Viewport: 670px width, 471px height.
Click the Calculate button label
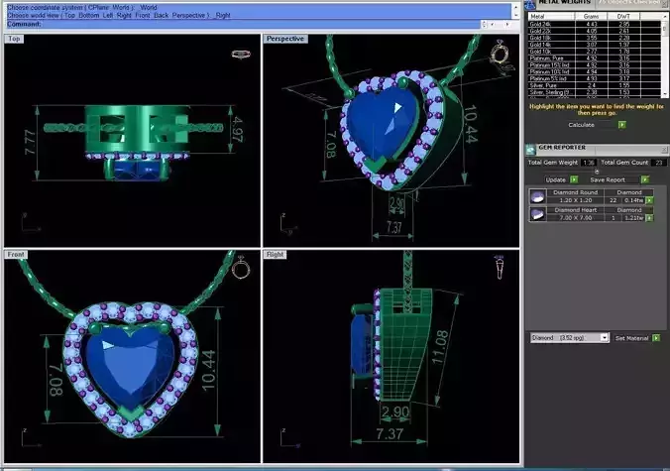click(581, 125)
